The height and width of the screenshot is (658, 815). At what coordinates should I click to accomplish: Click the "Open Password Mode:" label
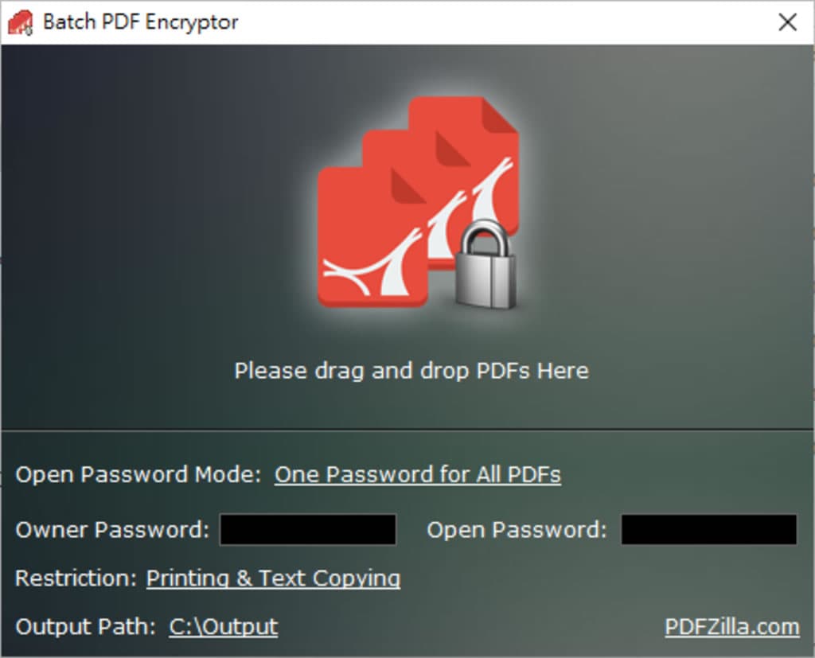pos(138,475)
